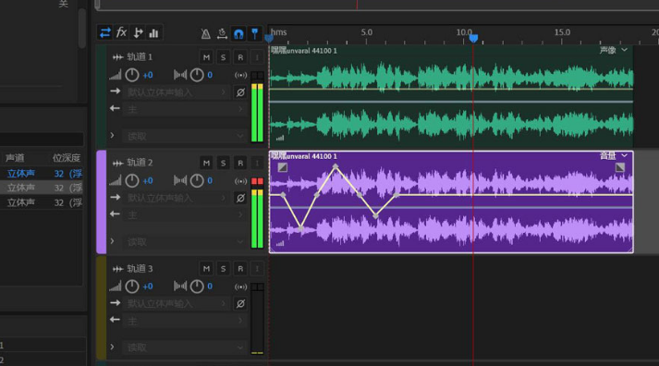The height and width of the screenshot is (366, 659).
Task: Invert polarity on 轨道 3
Action: tap(240, 303)
